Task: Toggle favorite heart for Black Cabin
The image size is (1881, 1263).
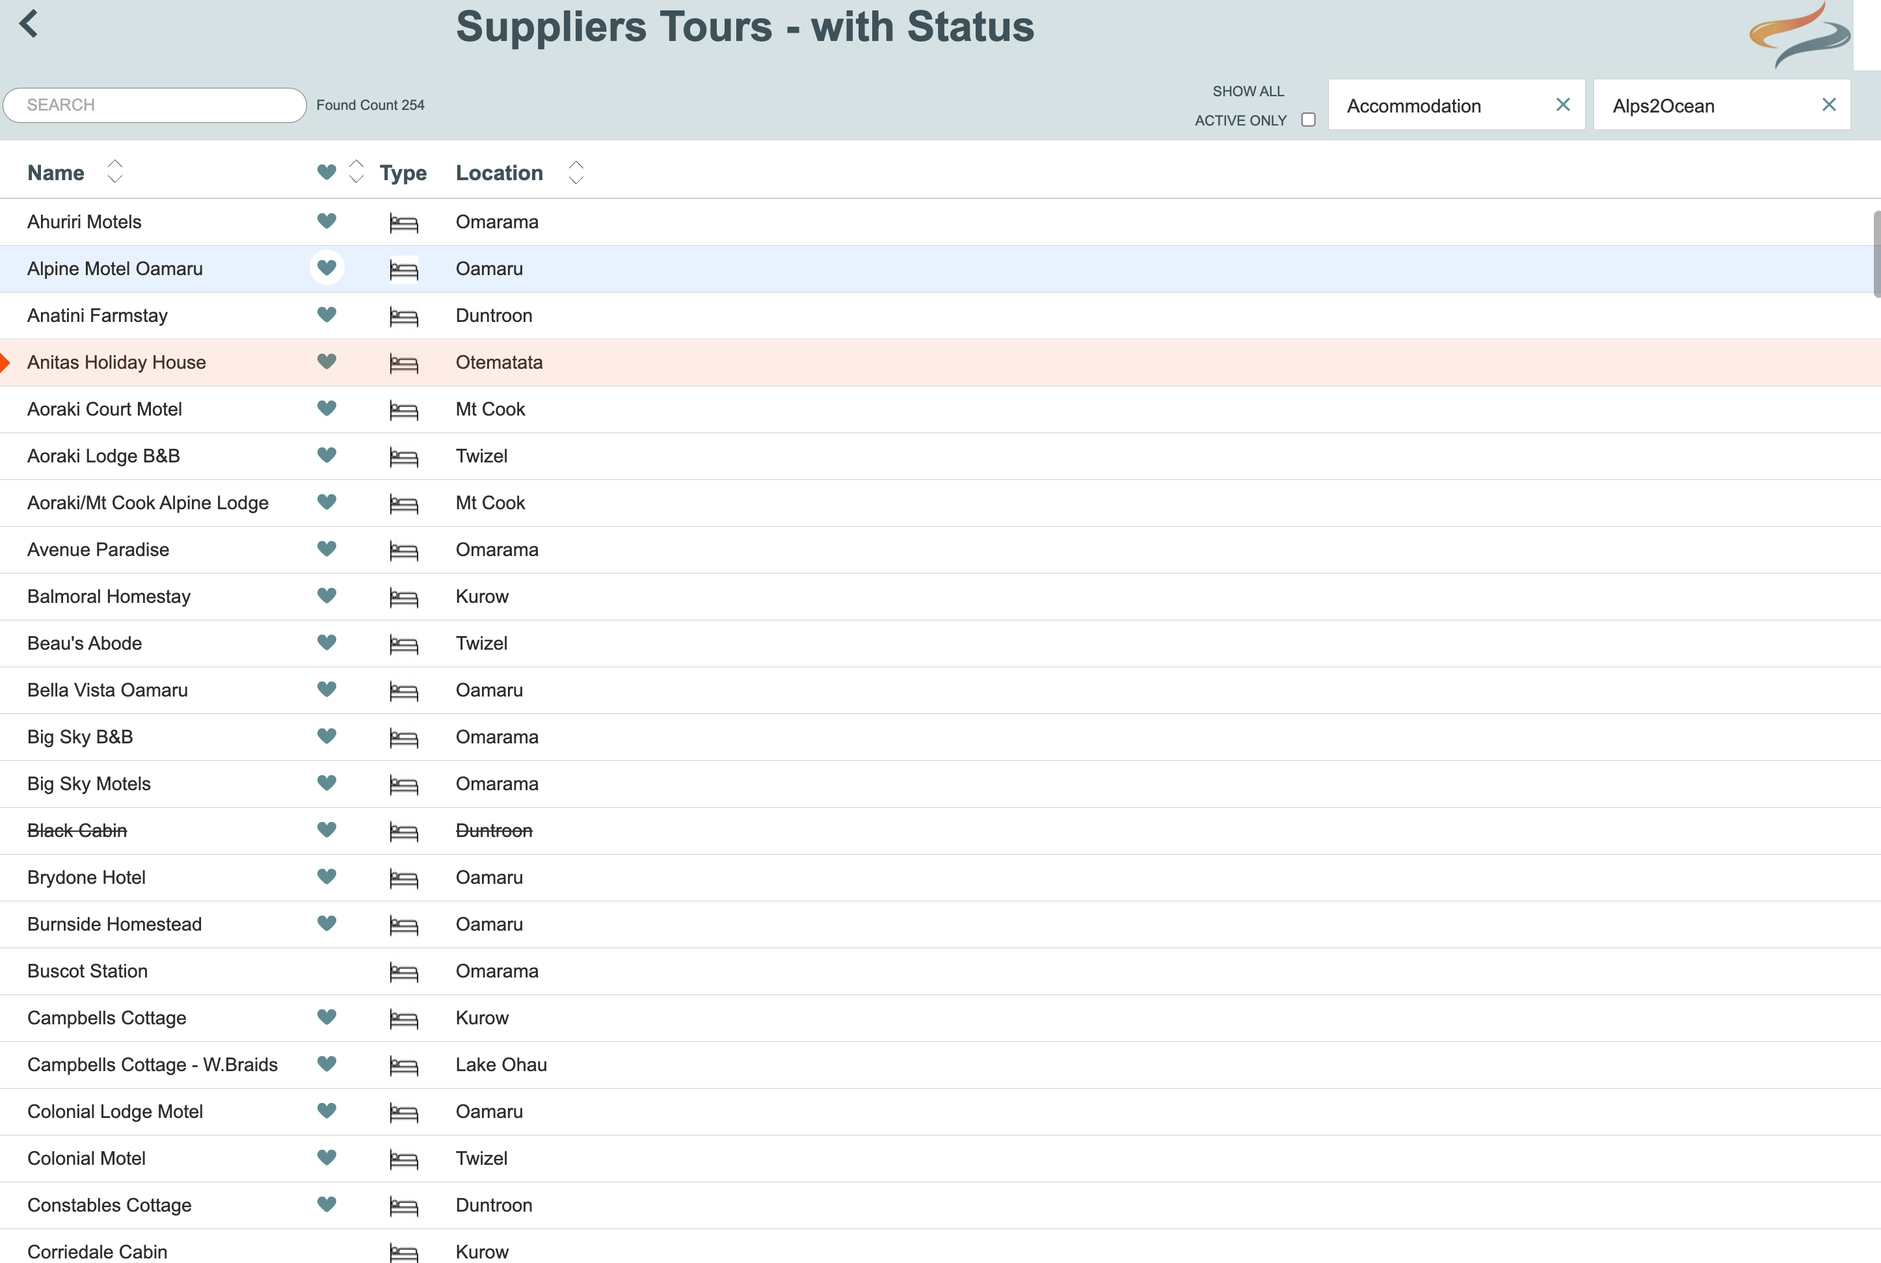Action: [327, 830]
